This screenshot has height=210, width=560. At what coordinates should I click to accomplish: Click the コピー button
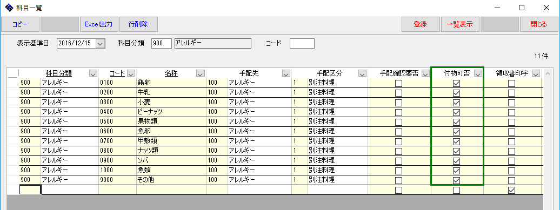[20, 24]
